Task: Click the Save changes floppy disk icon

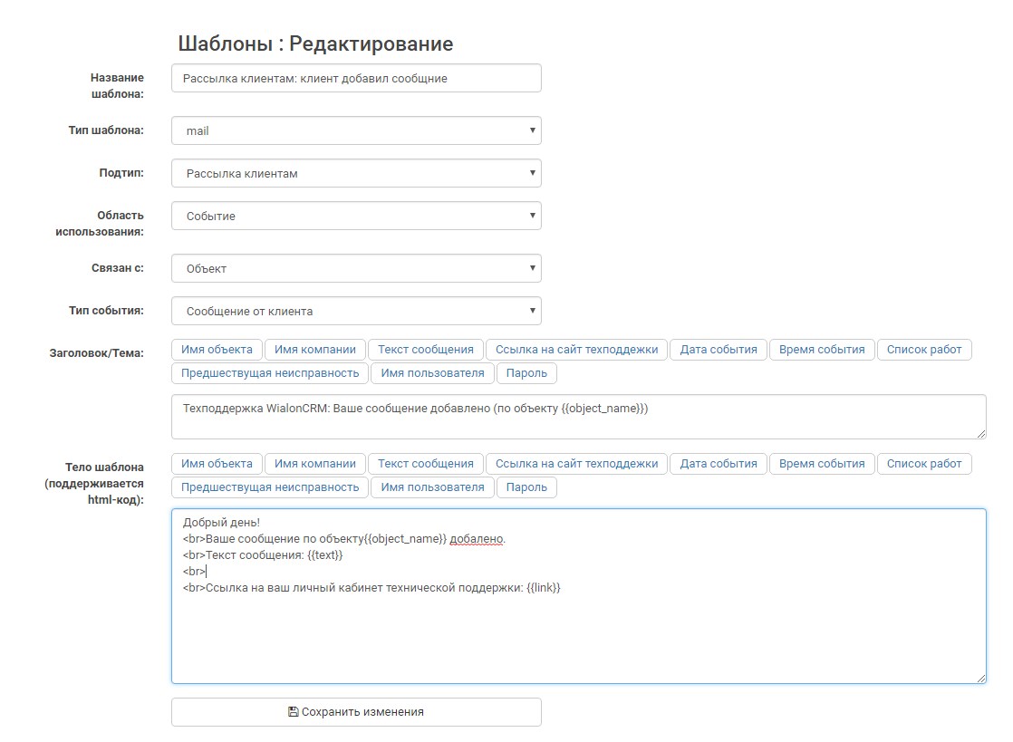Action: click(x=293, y=712)
